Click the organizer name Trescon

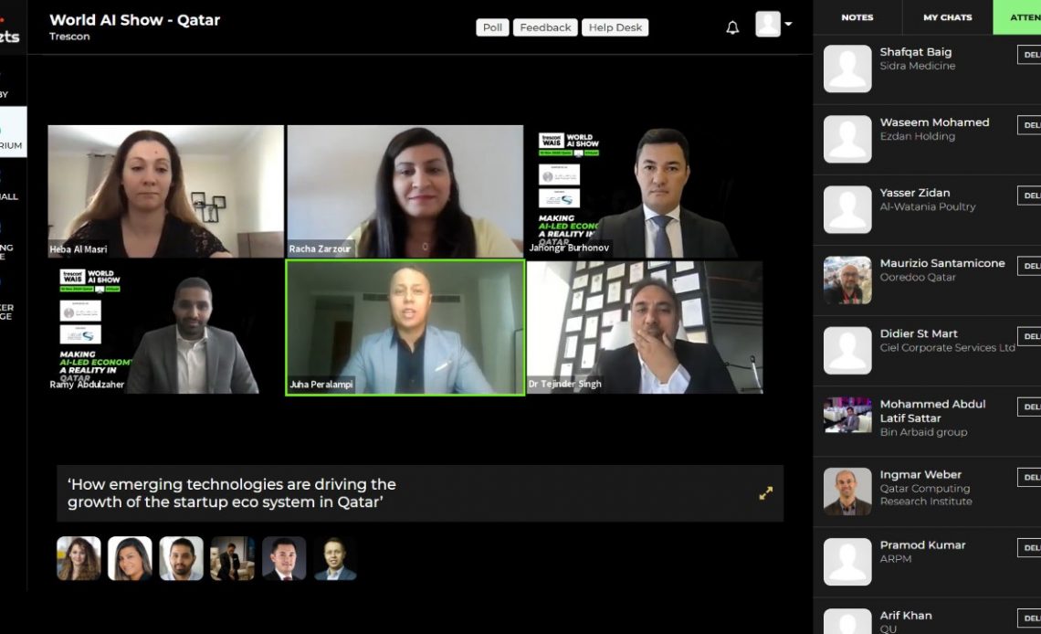pyautogui.click(x=69, y=37)
